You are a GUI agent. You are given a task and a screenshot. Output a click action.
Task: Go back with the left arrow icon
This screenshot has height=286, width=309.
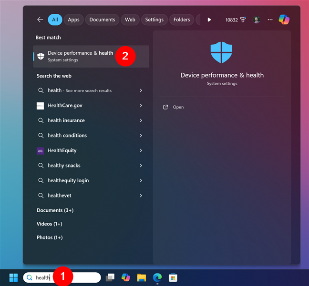point(40,20)
